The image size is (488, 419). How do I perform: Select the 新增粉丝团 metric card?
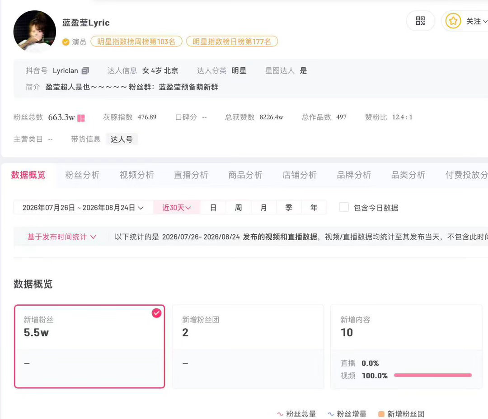tap(248, 346)
